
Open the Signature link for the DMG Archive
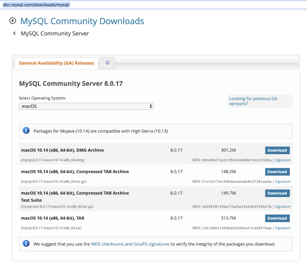pos(283,160)
